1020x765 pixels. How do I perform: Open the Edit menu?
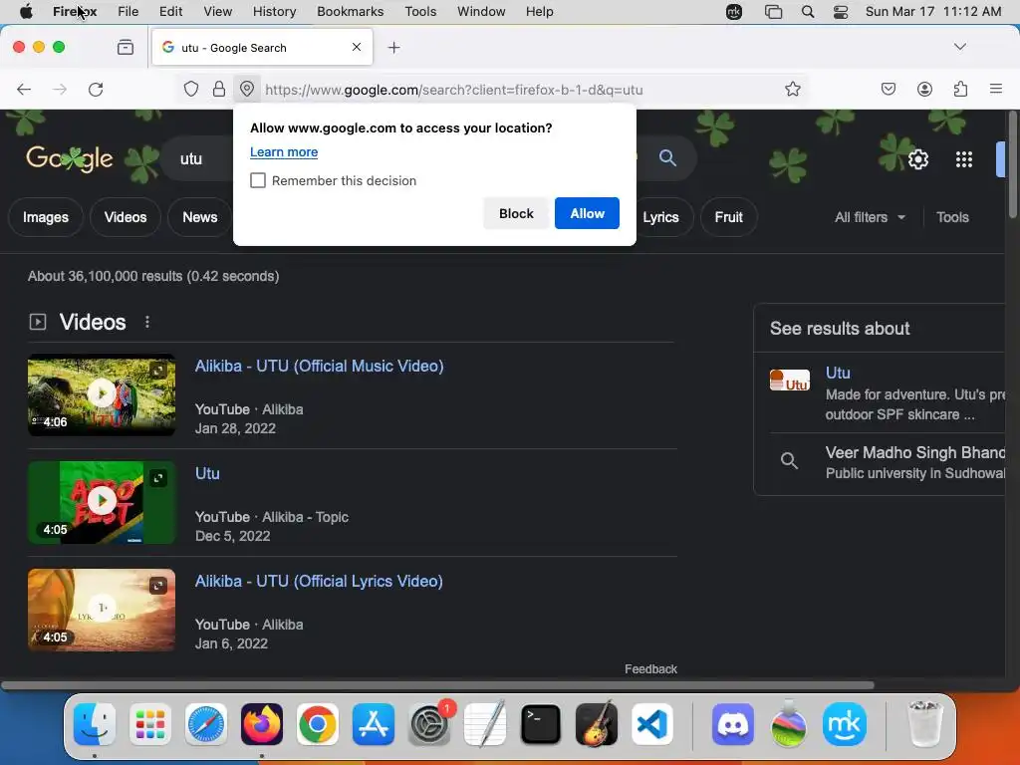pyautogui.click(x=170, y=11)
